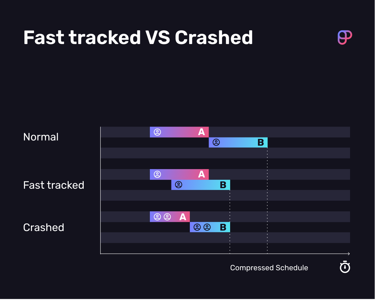Image resolution: width=375 pixels, height=301 pixels.
Task: Click the "Fast tracked VS Crashed" title
Action: 138,38
